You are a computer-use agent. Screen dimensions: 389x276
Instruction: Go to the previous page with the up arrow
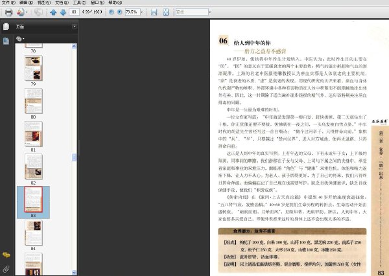[53, 12]
